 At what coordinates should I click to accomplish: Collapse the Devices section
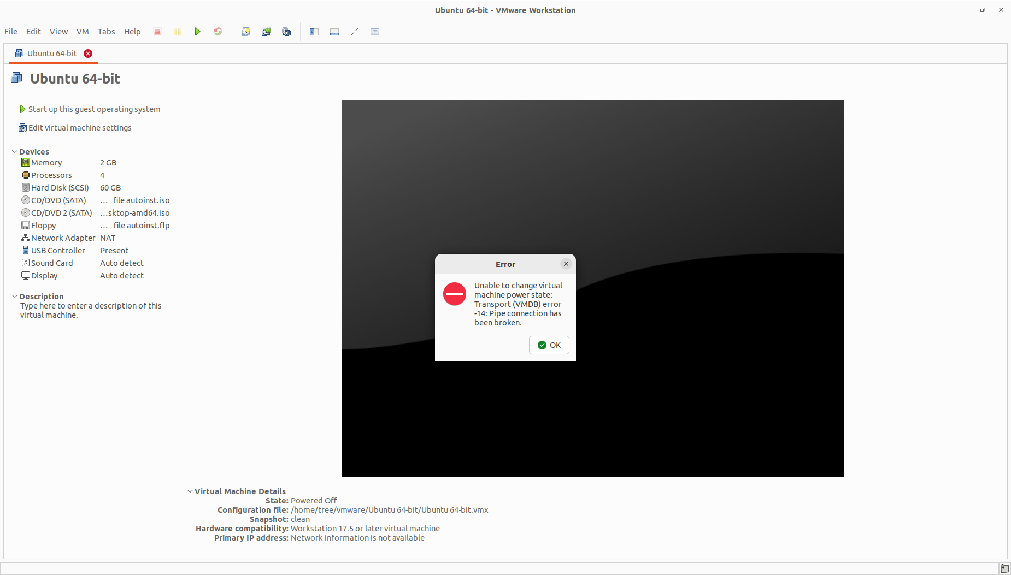(15, 151)
